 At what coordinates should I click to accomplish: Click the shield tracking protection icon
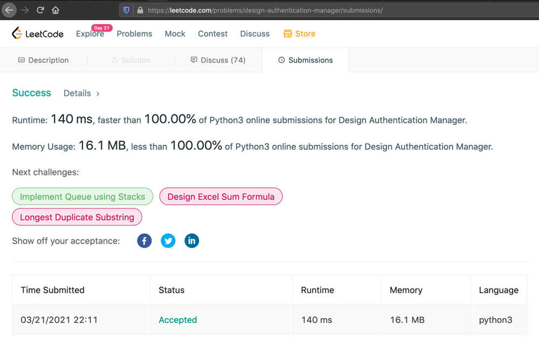pyautogui.click(x=127, y=10)
